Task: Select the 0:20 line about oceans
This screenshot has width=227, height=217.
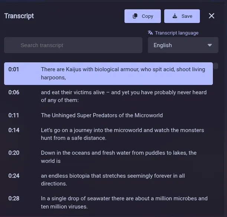Action: pos(108,157)
